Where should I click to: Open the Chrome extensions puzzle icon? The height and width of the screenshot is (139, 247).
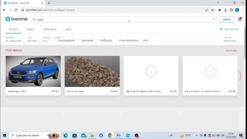[x=220, y=10]
